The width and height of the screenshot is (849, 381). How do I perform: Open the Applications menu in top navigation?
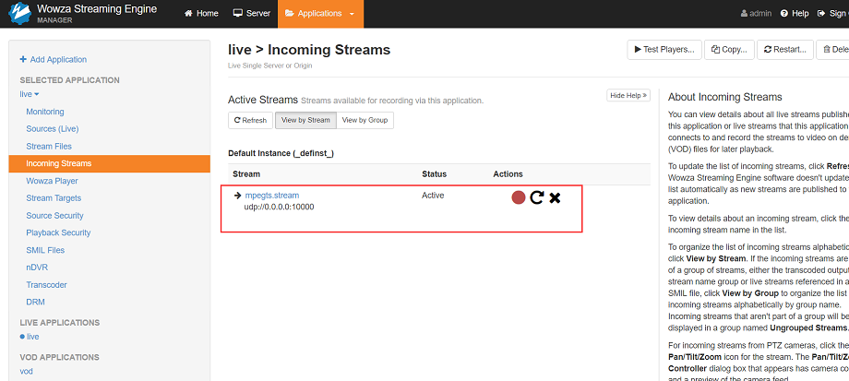tap(320, 14)
